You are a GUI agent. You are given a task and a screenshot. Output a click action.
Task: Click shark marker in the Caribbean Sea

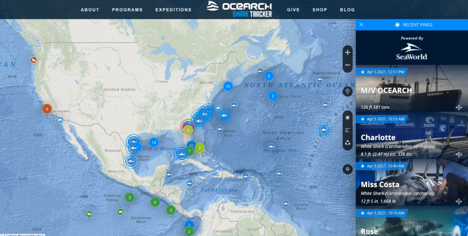[189, 183]
